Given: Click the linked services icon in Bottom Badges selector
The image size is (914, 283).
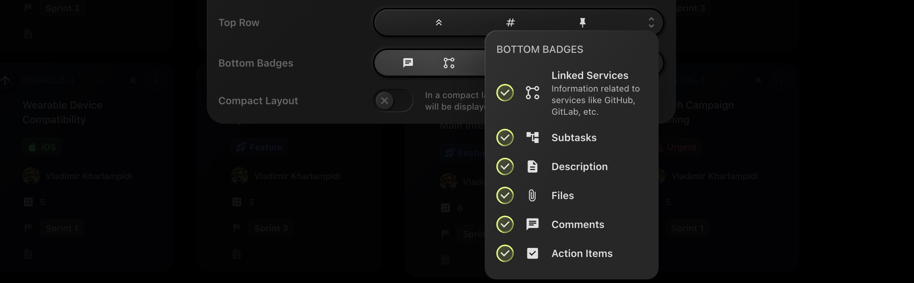Looking at the screenshot, I should pos(449,63).
